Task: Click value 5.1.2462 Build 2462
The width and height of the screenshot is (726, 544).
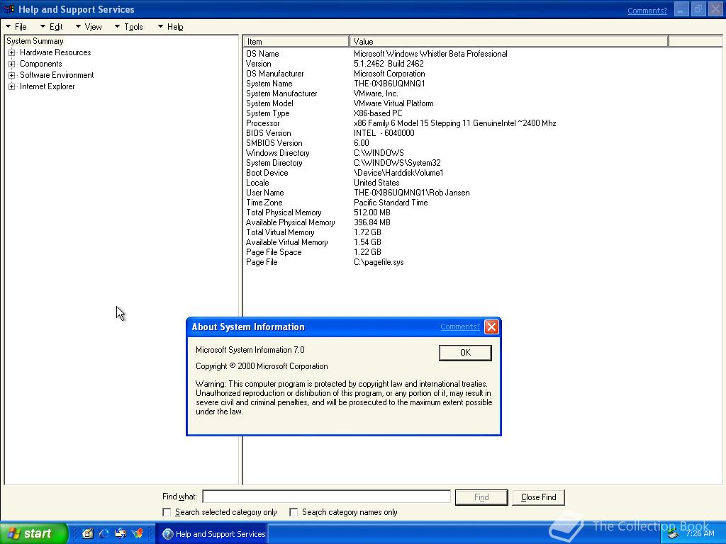Action: click(x=389, y=64)
